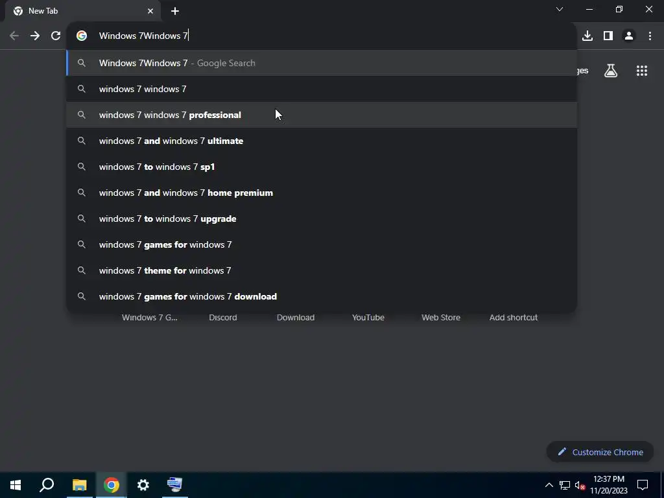Open the YouTube shortcut
664x498 pixels.
point(368,317)
